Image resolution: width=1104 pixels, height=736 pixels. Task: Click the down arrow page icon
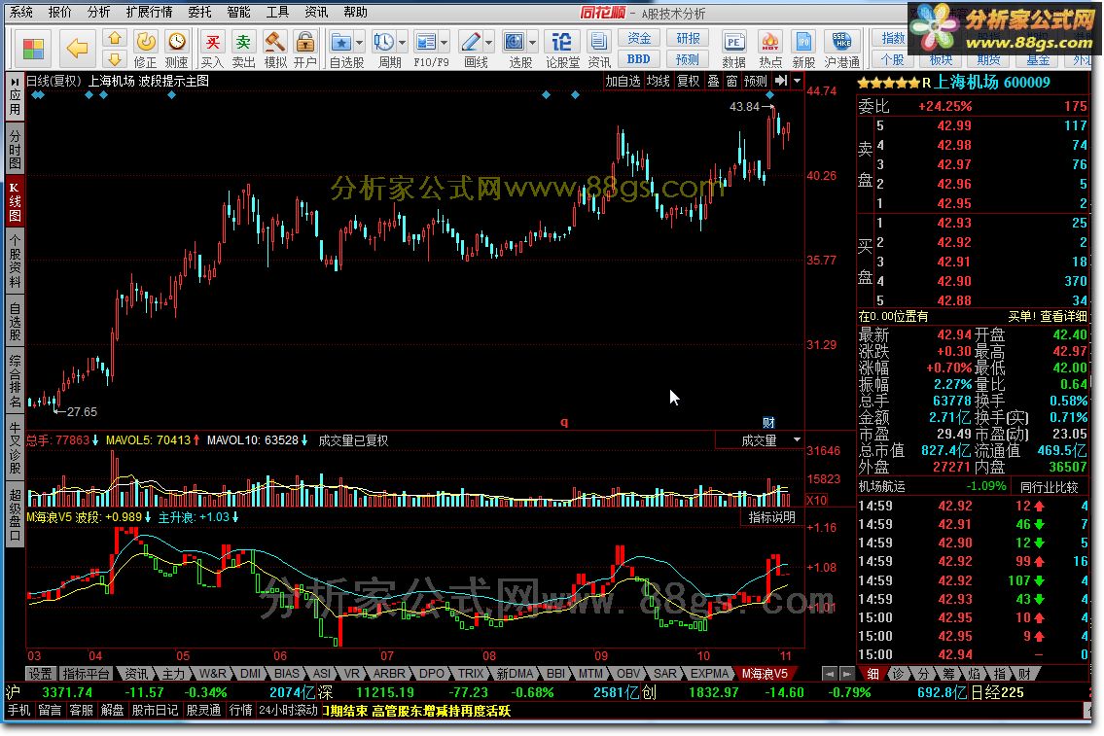[x=115, y=59]
